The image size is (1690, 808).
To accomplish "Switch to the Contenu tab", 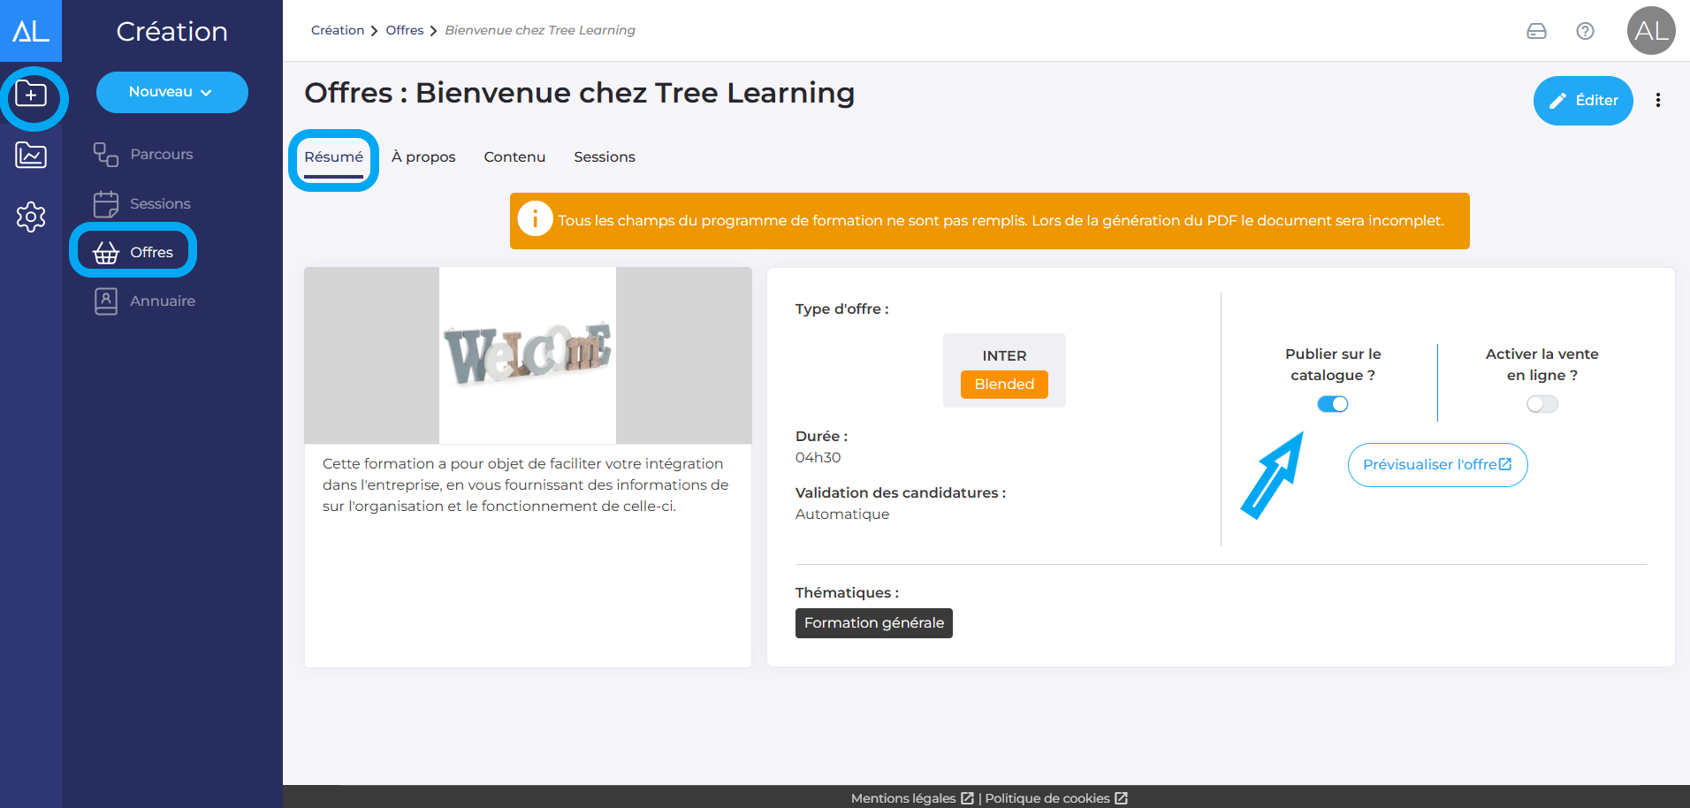I will point(514,157).
